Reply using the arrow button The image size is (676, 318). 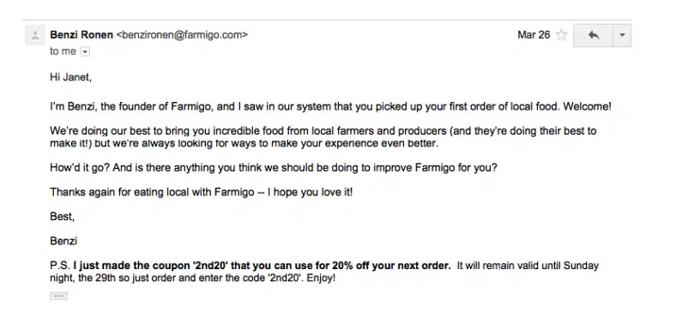(594, 35)
